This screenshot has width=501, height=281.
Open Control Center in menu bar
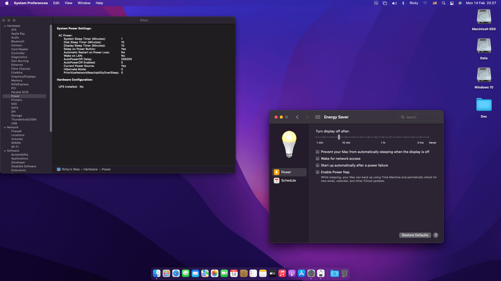(452, 3)
